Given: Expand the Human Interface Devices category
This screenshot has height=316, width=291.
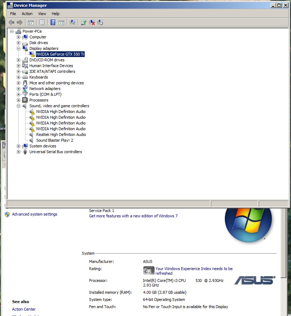Looking at the screenshot, I should 19,66.
